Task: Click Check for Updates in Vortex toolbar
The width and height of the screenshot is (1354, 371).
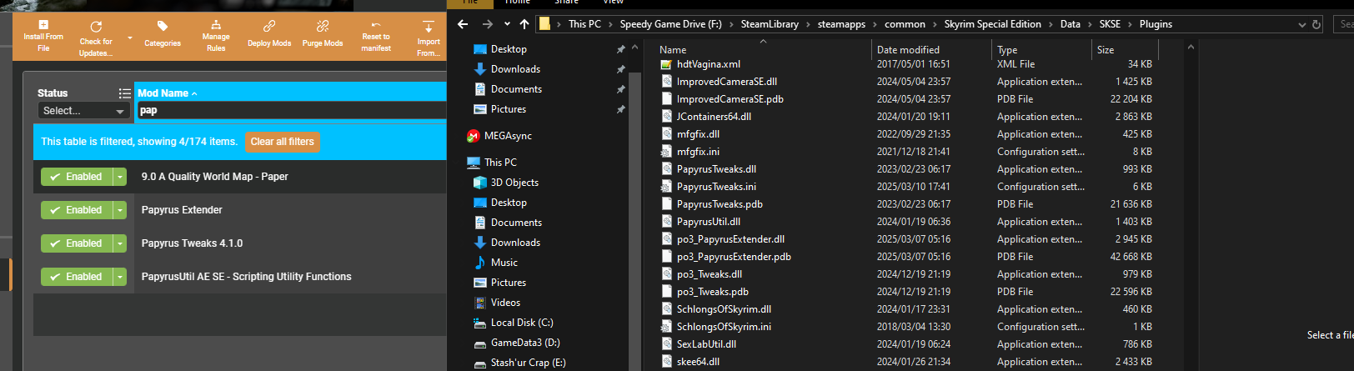Action: tap(96, 38)
